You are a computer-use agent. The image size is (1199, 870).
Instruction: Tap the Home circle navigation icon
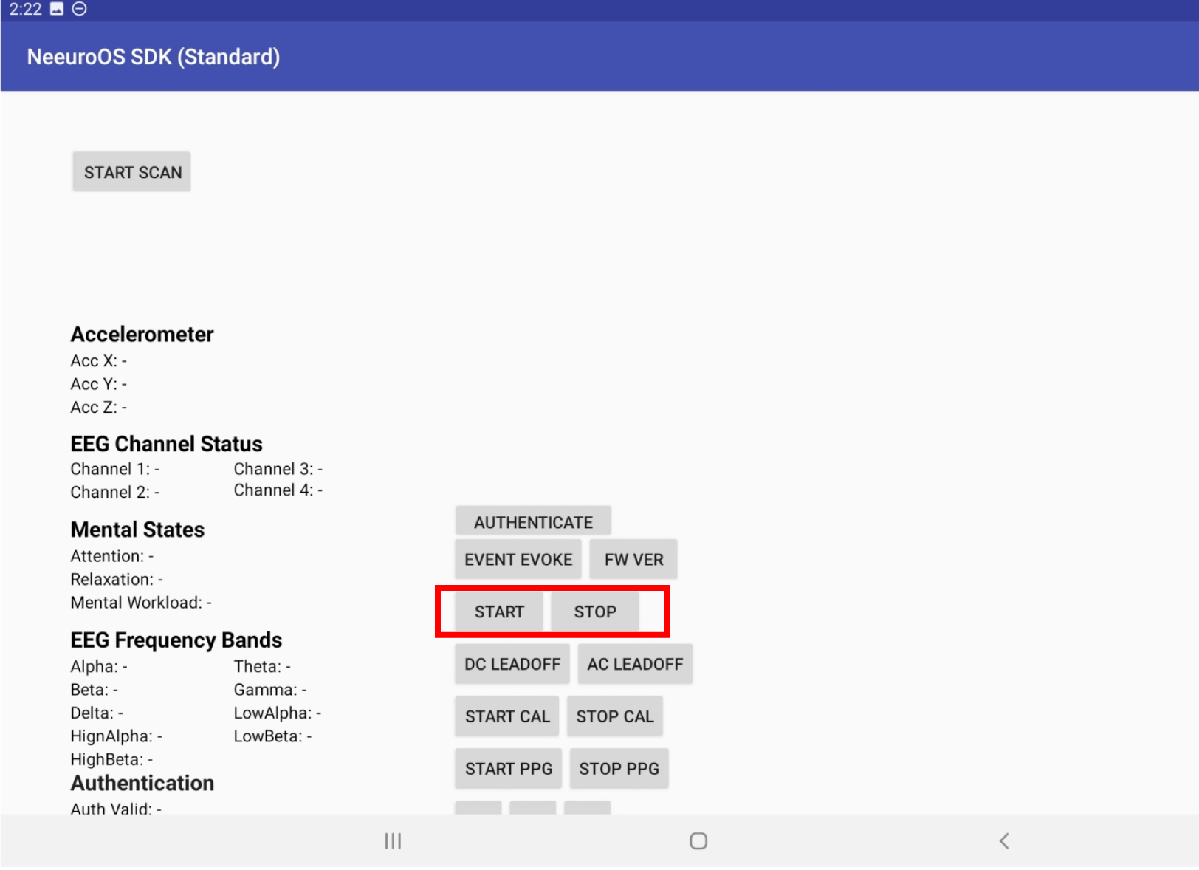coord(698,840)
